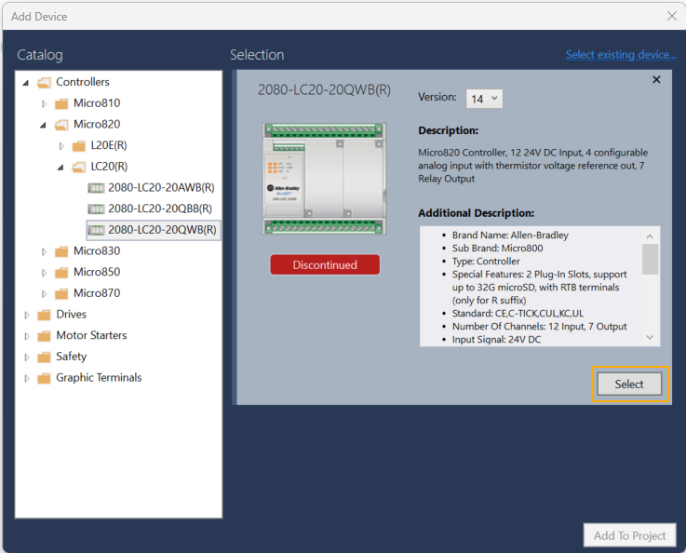Select the Micro870 tree item
The width and height of the screenshot is (686, 553).
tap(96, 293)
